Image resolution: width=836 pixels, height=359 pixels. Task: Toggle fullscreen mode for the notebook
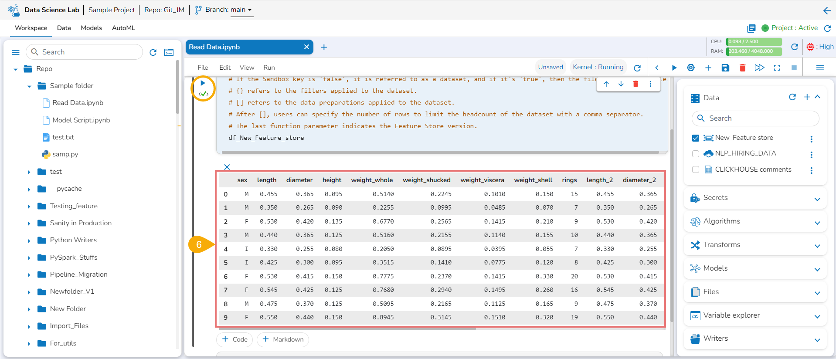coord(777,68)
